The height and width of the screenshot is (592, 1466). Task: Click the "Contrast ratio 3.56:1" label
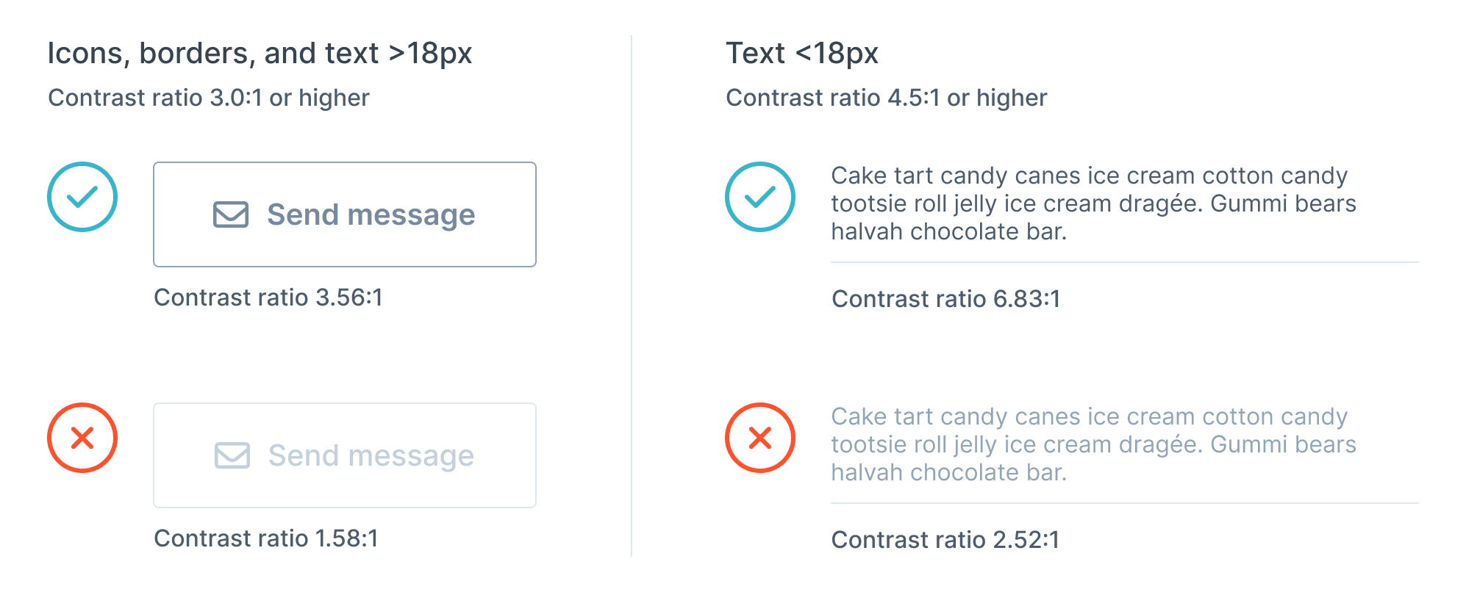[x=268, y=297]
